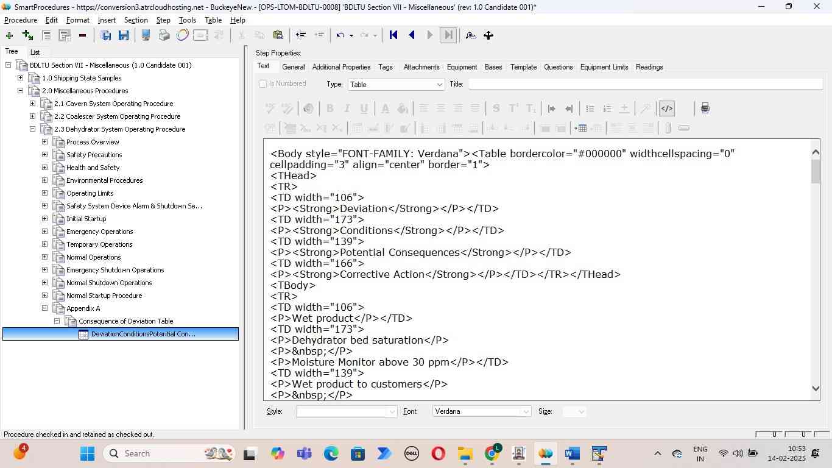This screenshot has height=468, width=832.
Task: Click the paste clipboard icon
Action: tap(278, 35)
